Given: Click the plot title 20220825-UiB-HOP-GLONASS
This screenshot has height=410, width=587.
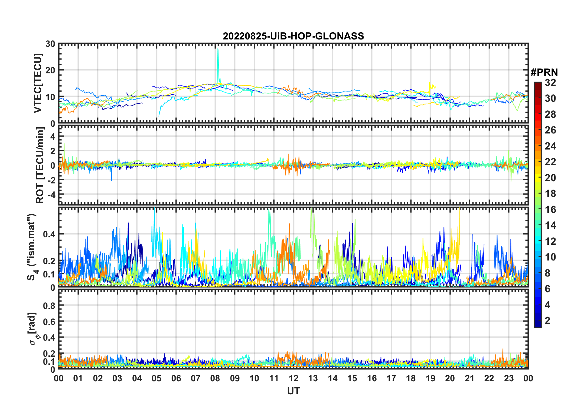Looking at the screenshot, I should point(293,36).
